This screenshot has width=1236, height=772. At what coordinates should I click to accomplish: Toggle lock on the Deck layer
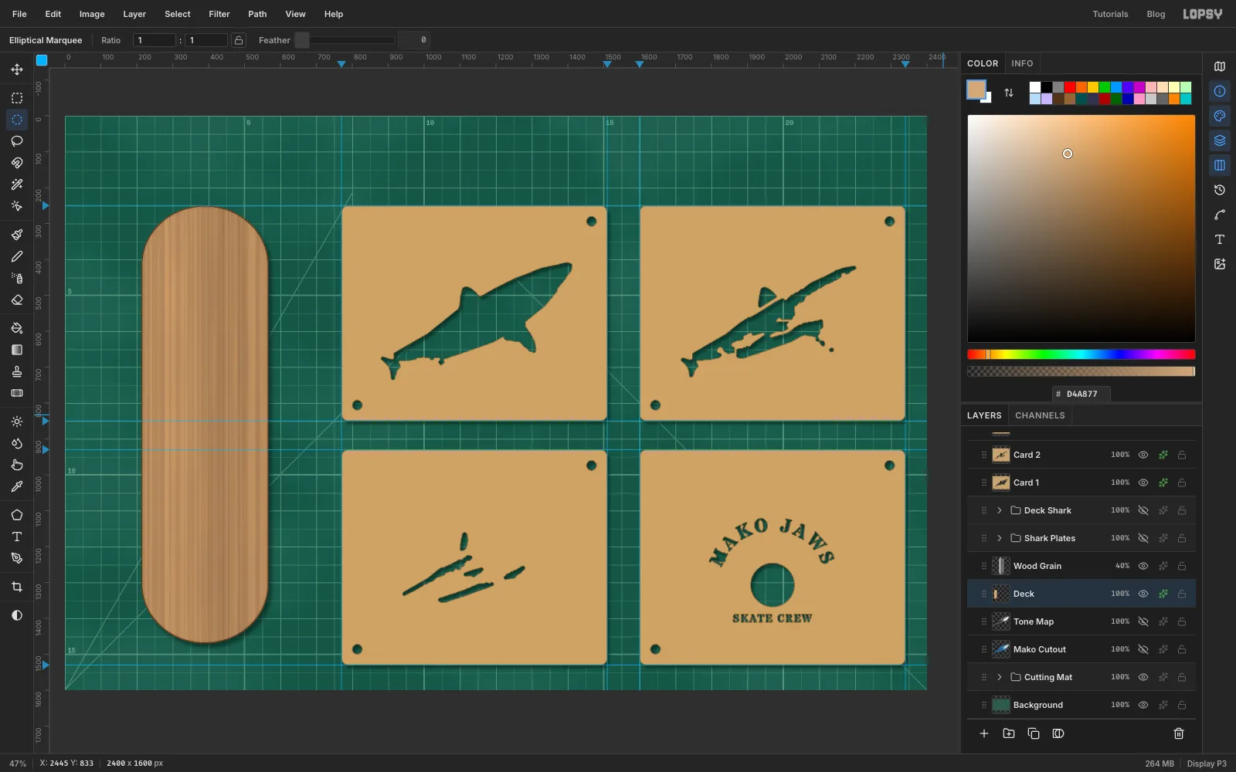1182,594
